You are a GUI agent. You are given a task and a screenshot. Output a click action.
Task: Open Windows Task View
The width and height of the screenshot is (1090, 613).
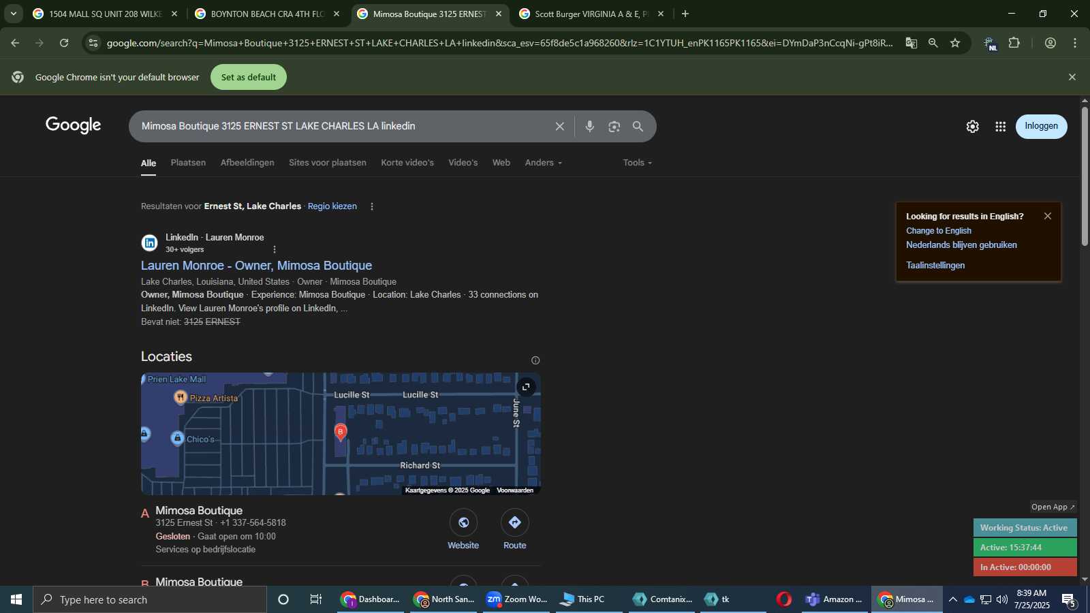(316, 599)
